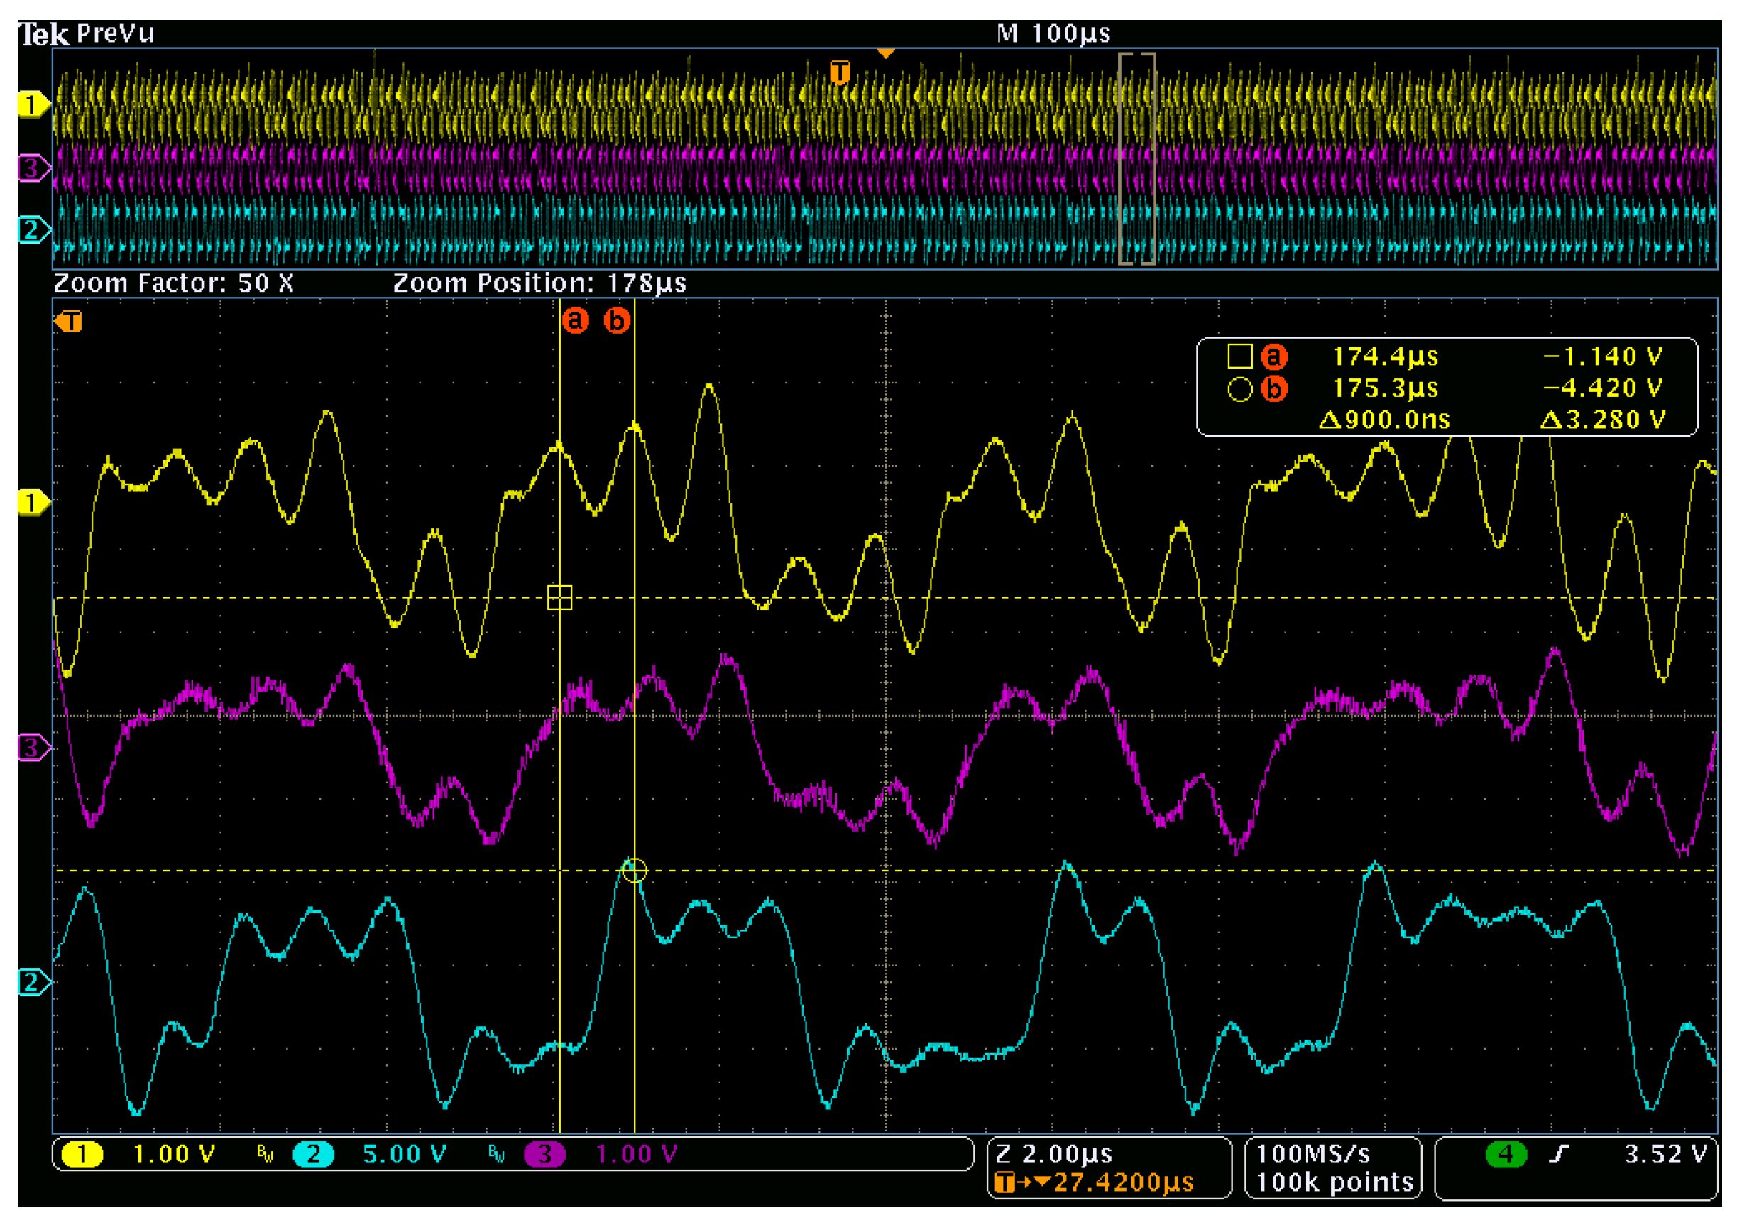Click cyan channel 2 marker beside zoomed waveform
Screen dimensions: 1737x1220
32,982
